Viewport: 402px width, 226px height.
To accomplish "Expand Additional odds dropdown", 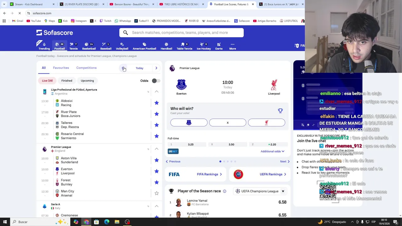I will pos(272,151).
